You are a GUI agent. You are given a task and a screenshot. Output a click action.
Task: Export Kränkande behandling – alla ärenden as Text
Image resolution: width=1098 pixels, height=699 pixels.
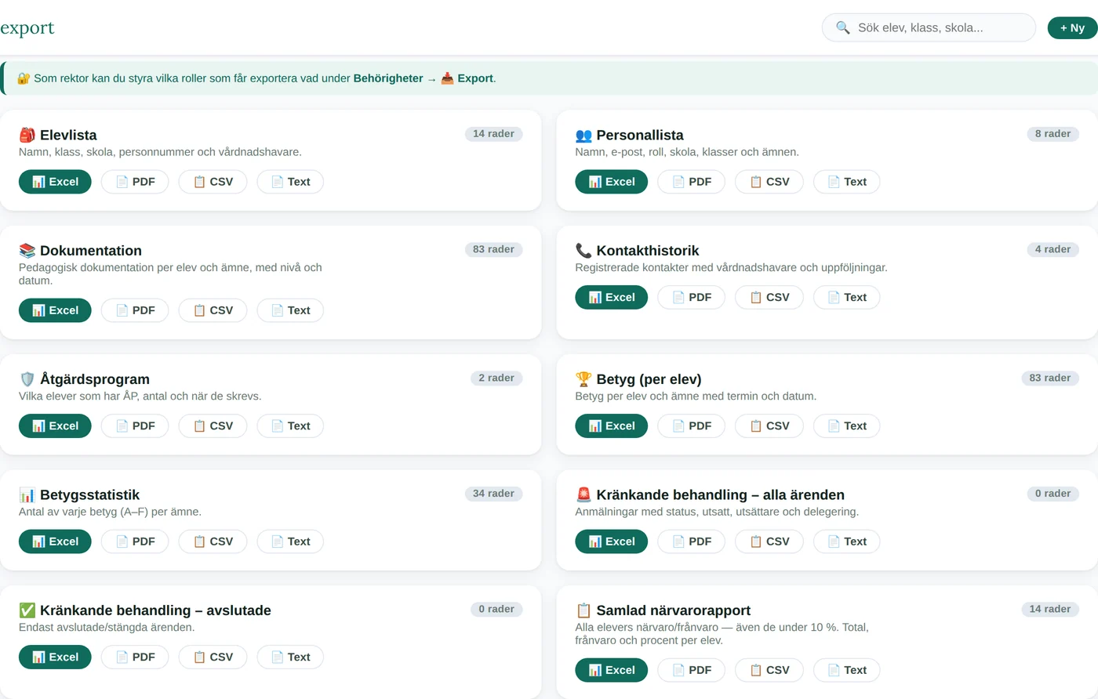coord(847,541)
